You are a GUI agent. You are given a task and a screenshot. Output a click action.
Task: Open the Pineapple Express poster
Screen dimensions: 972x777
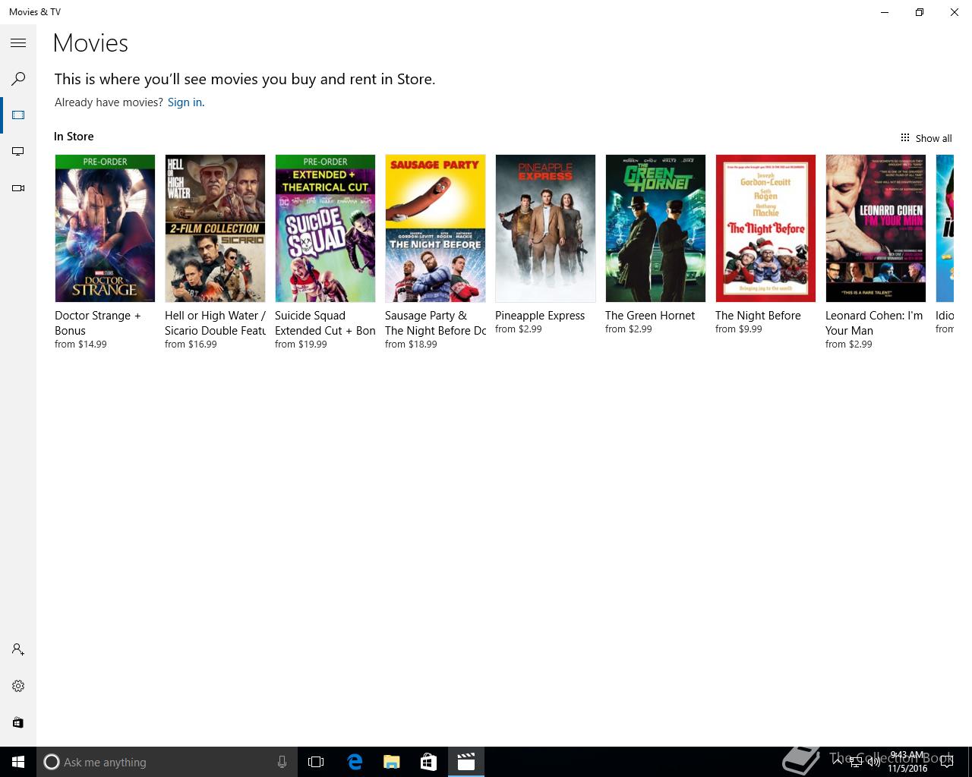coord(545,228)
